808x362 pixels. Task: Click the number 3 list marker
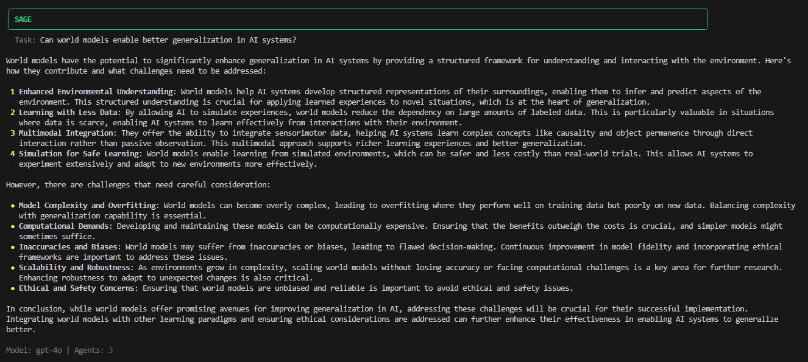[12, 133]
